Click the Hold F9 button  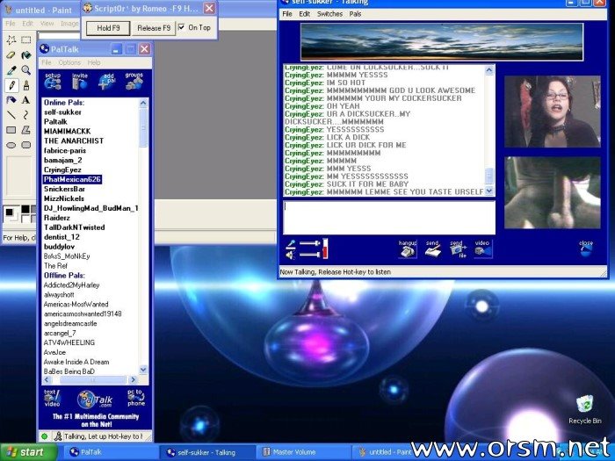(108, 28)
